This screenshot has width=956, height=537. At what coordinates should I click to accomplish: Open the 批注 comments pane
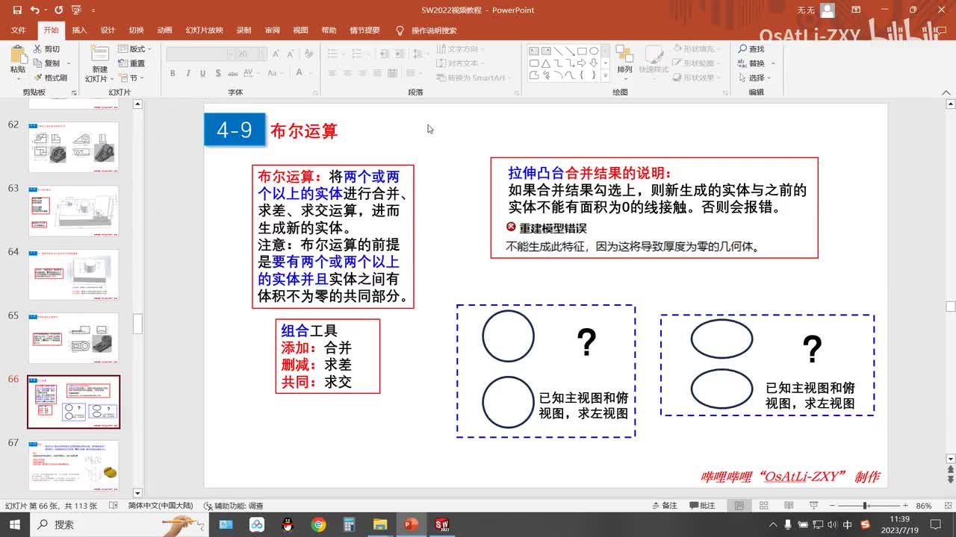tap(701, 506)
